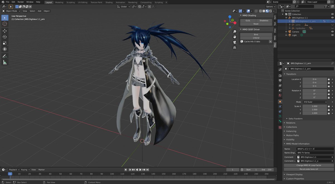
Task: Click the viewport pan hand icon
Action: point(235,37)
